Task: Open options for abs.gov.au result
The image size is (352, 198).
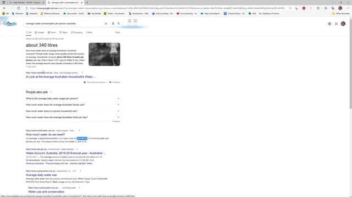Action: pyautogui.click(x=77, y=149)
